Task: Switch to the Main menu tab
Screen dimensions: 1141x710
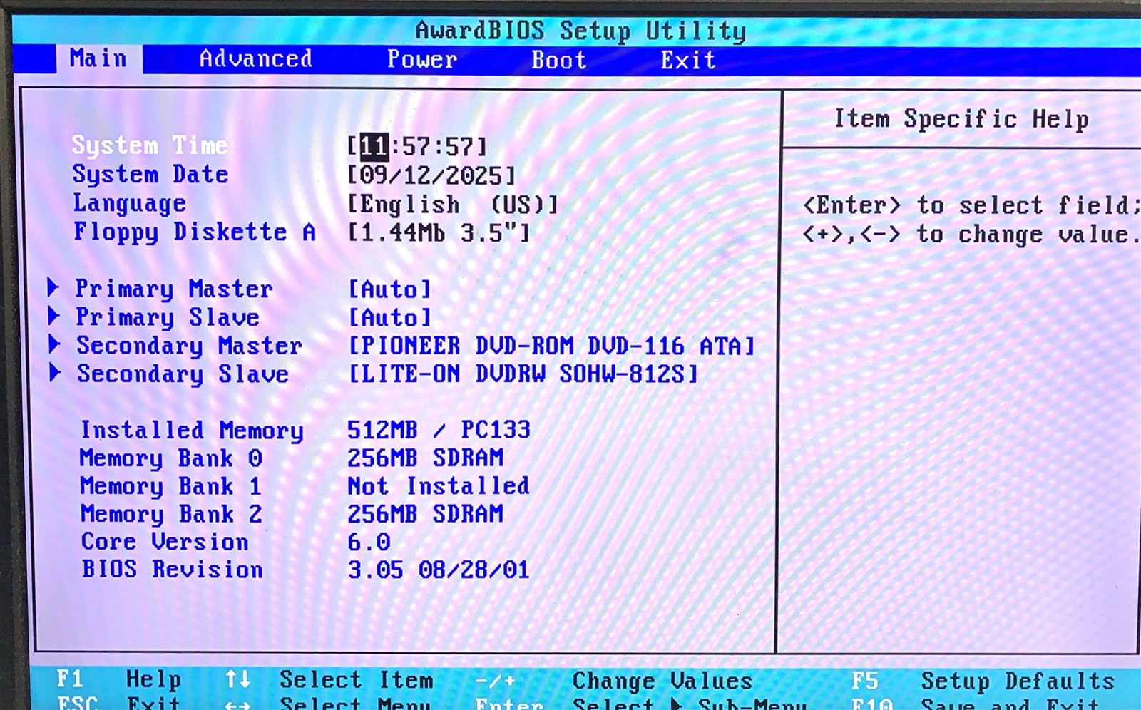Action: 98,58
